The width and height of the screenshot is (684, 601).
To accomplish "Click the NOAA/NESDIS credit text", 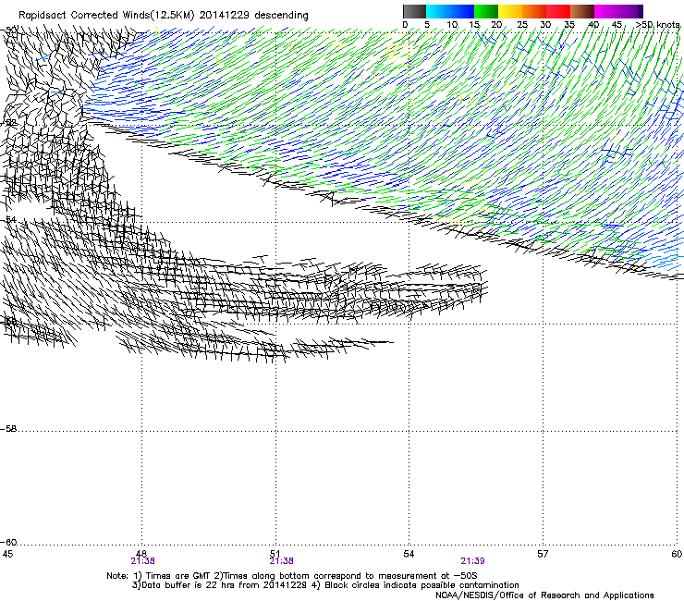I will coord(544,595).
